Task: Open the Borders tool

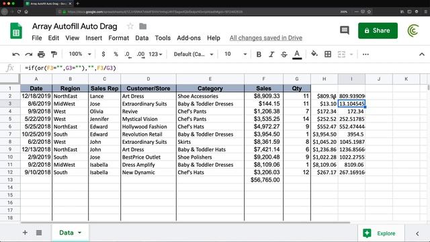Action: click(328, 54)
